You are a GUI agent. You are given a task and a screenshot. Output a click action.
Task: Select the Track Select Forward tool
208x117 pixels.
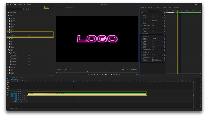point(8,80)
